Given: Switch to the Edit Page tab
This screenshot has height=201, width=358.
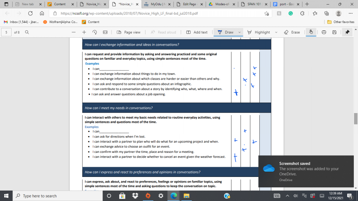Looking at the screenshot, I should click(187, 4).
